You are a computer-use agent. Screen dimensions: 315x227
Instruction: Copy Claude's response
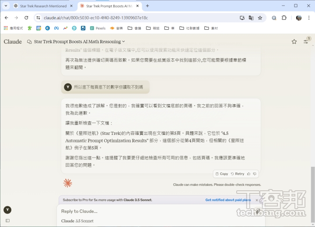[x=222, y=174]
